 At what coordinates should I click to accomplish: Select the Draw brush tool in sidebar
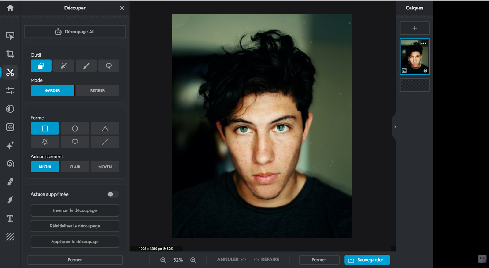10,200
